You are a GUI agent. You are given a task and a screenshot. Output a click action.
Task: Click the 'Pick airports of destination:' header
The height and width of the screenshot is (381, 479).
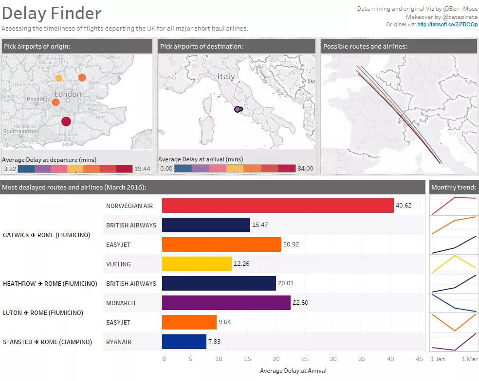point(237,46)
